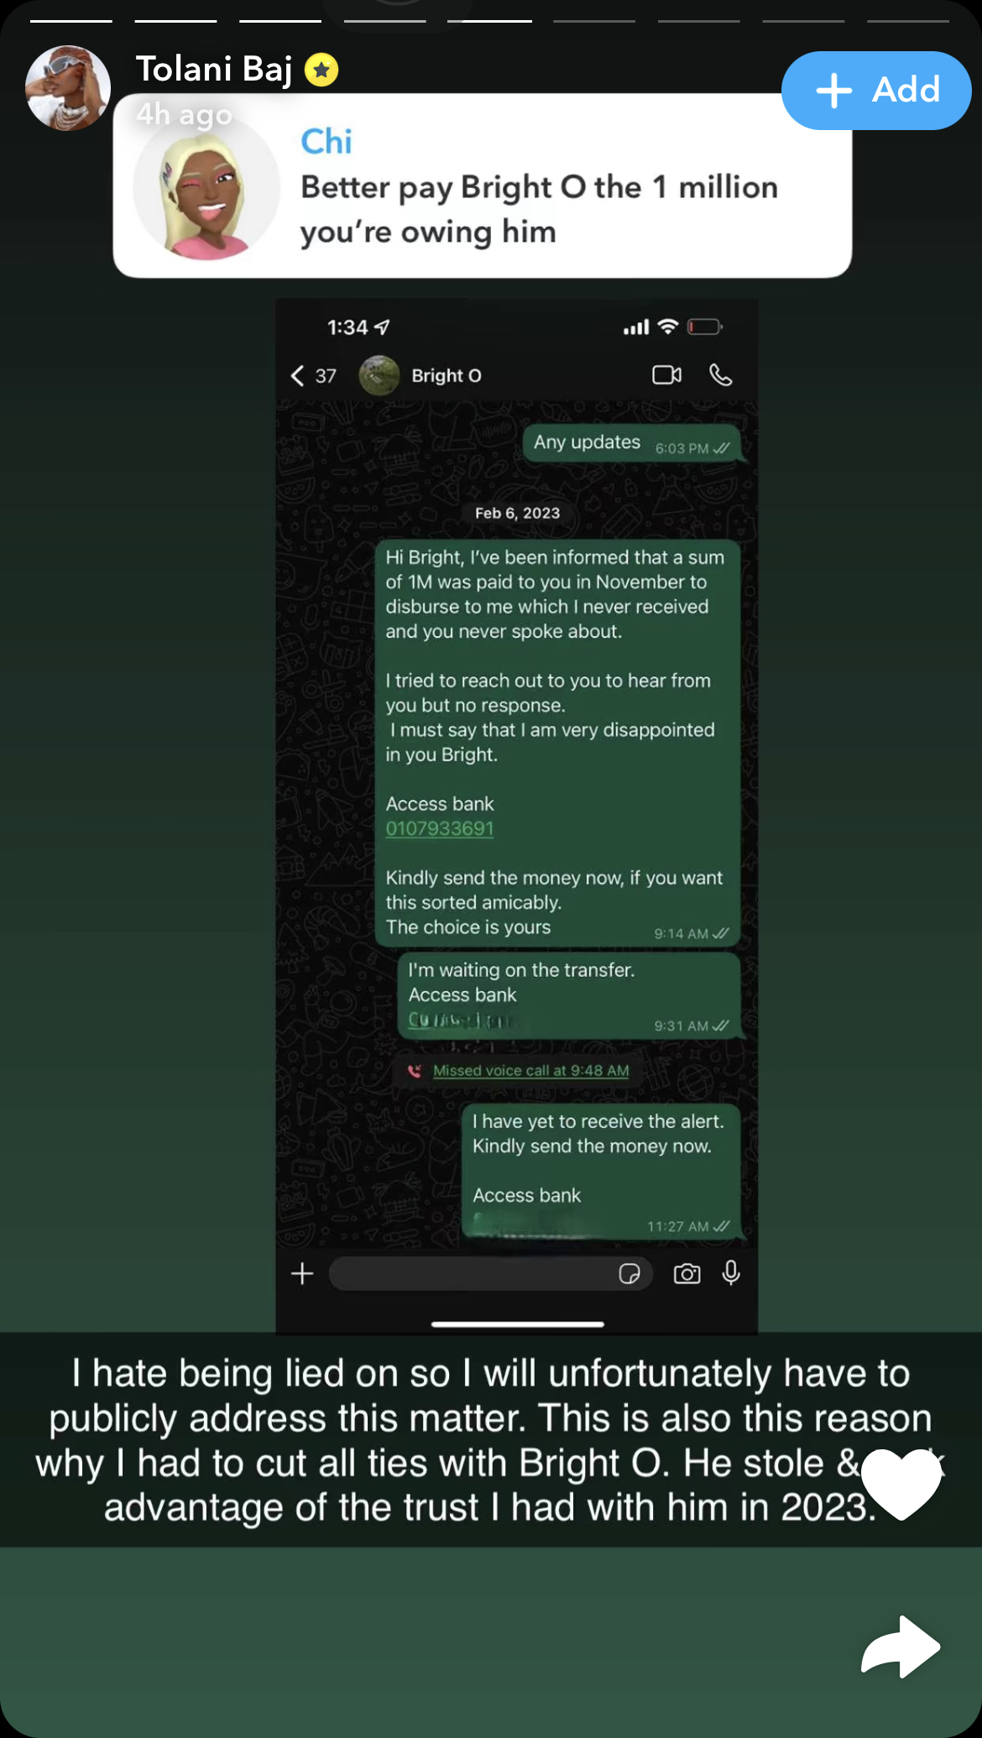Open account number link 0107933691
Viewport: 982px width, 1738px height.
tap(440, 828)
